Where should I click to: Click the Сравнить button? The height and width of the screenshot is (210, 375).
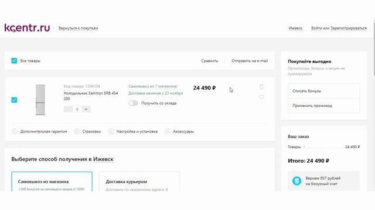pyautogui.click(x=210, y=61)
